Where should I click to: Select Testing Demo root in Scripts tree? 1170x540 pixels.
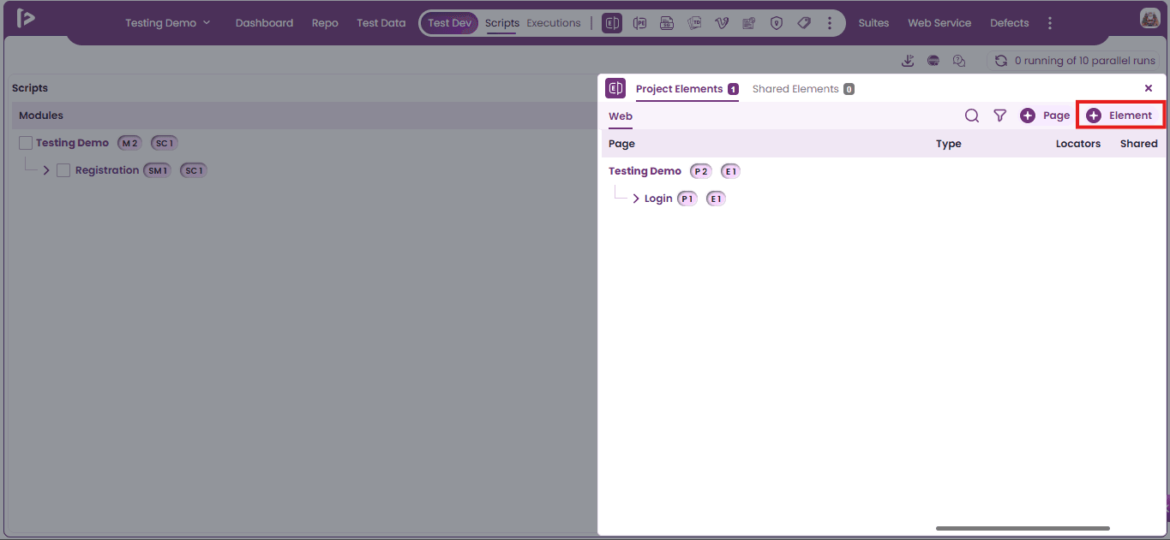pyautogui.click(x=72, y=143)
